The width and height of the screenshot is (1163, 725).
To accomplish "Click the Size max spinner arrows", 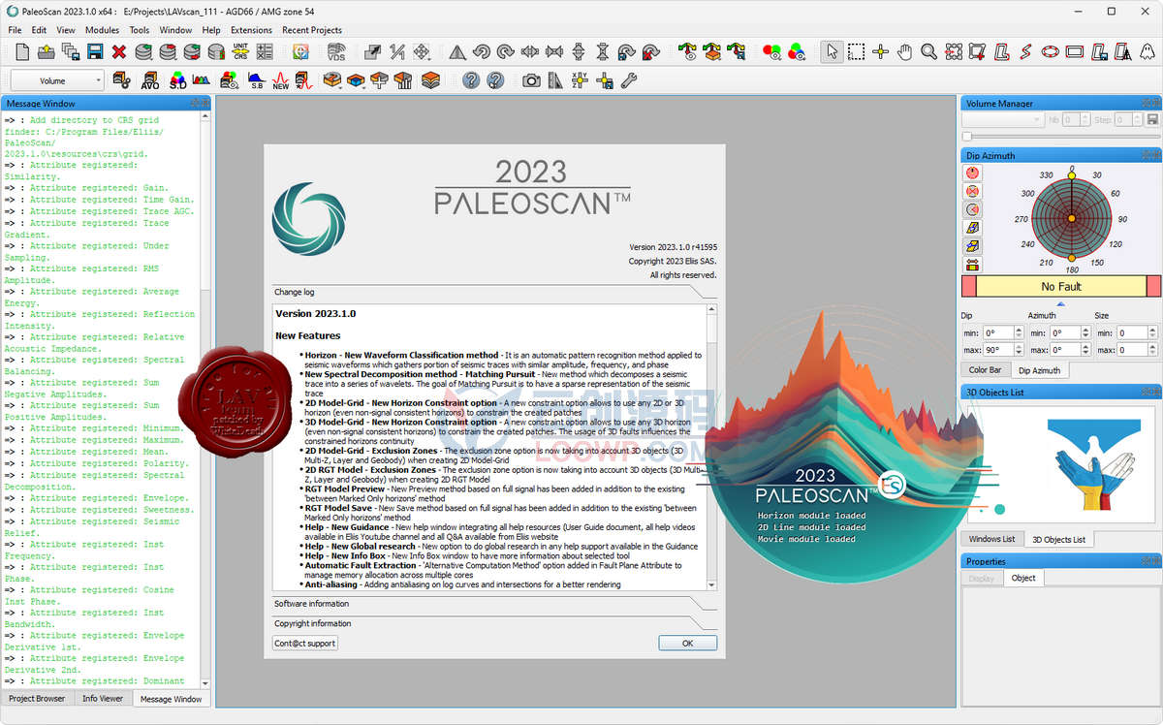I will [x=1151, y=350].
